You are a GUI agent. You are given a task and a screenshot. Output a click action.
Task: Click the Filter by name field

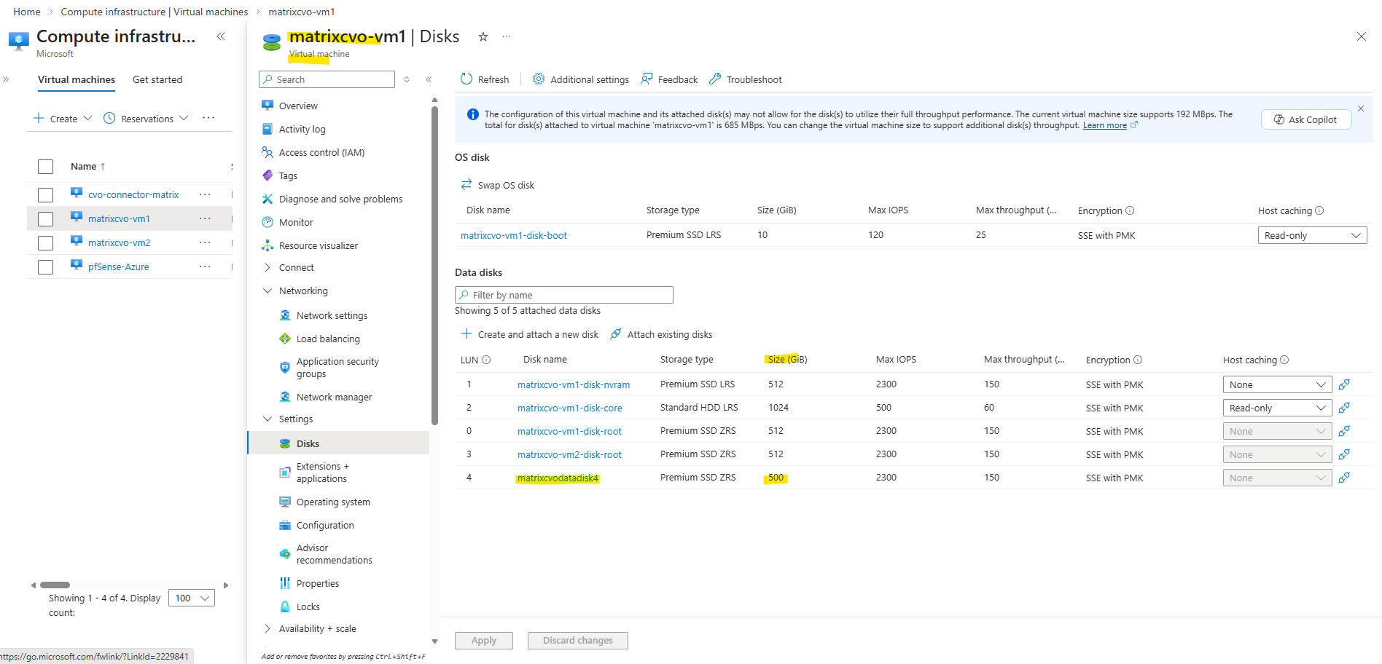(563, 295)
